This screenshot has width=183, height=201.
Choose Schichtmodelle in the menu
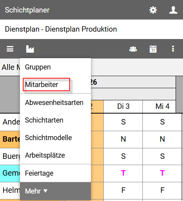click(55, 138)
